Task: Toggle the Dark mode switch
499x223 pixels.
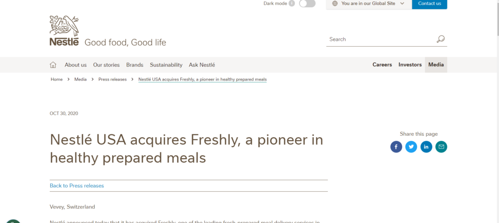Action: pos(307,3)
